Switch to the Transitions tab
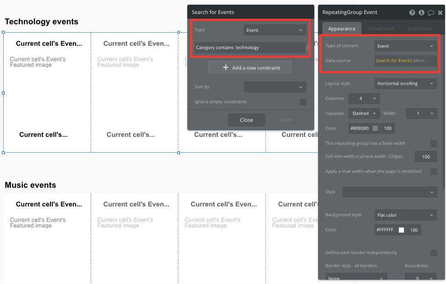This screenshot has width=446, height=284. point(419,28)
